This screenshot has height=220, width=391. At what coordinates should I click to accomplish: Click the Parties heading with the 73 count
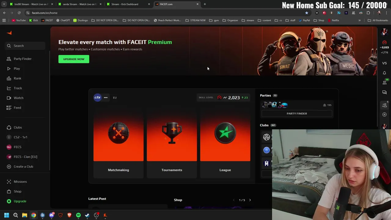[269, 95]
